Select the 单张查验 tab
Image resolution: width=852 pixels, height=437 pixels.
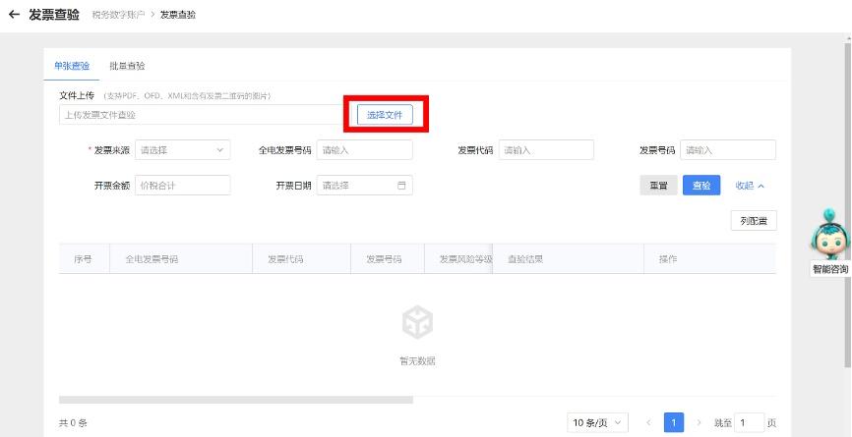72,66
